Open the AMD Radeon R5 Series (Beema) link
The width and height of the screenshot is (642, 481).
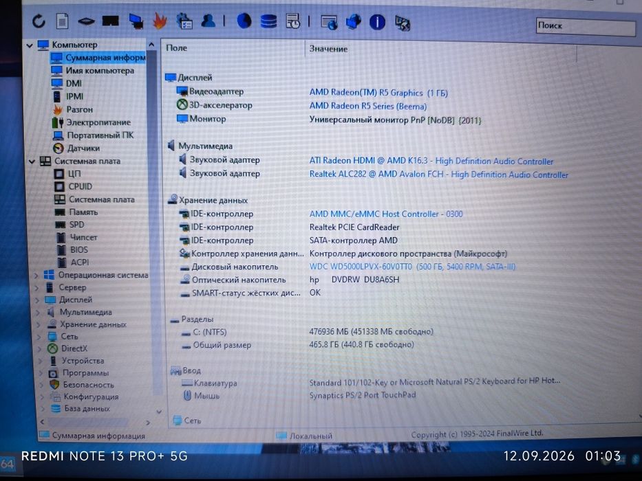pos(367,107)
